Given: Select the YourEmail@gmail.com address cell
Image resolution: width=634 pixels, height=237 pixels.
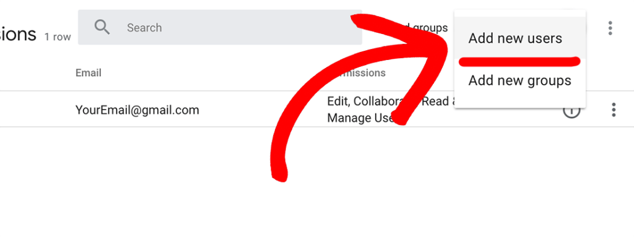Looking at the screenshot, I should 137,110.
